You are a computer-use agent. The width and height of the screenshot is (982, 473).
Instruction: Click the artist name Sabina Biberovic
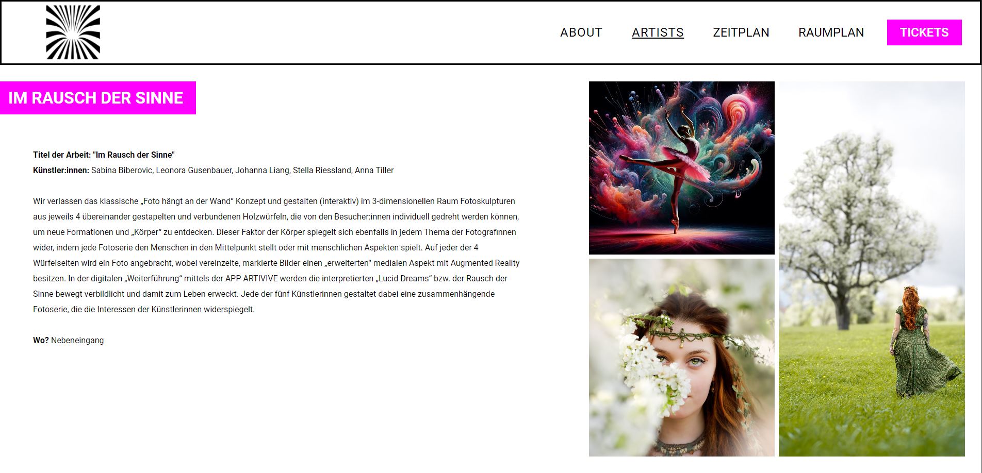[121, 170]
